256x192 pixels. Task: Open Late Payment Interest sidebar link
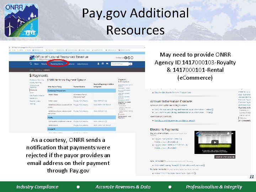(x=37, y=96)
